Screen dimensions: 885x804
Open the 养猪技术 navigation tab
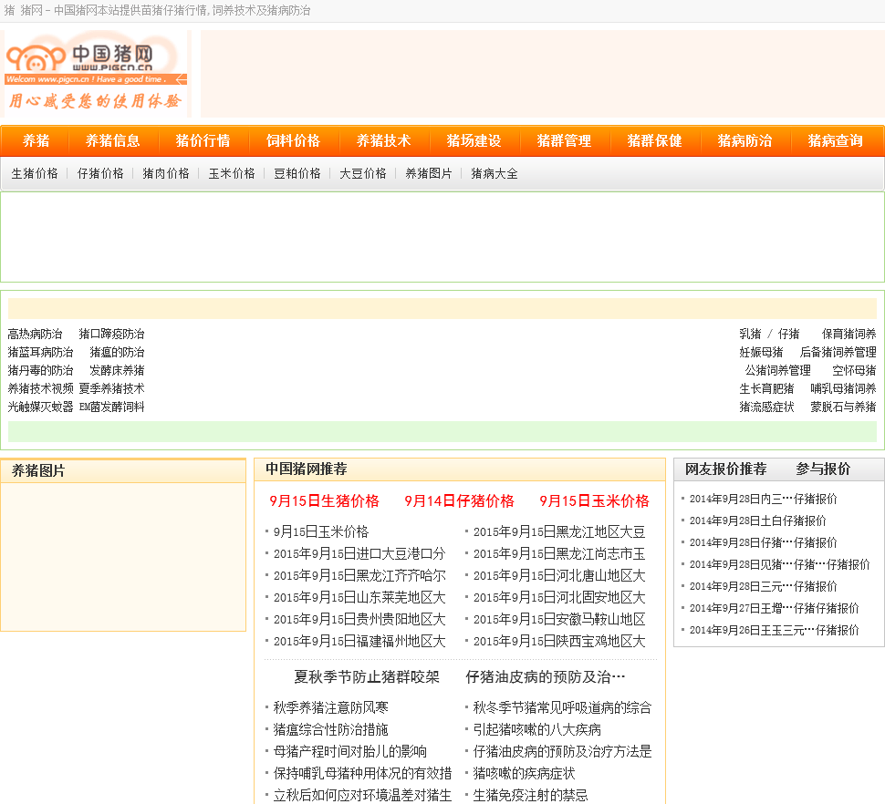[x=383, y=141]
